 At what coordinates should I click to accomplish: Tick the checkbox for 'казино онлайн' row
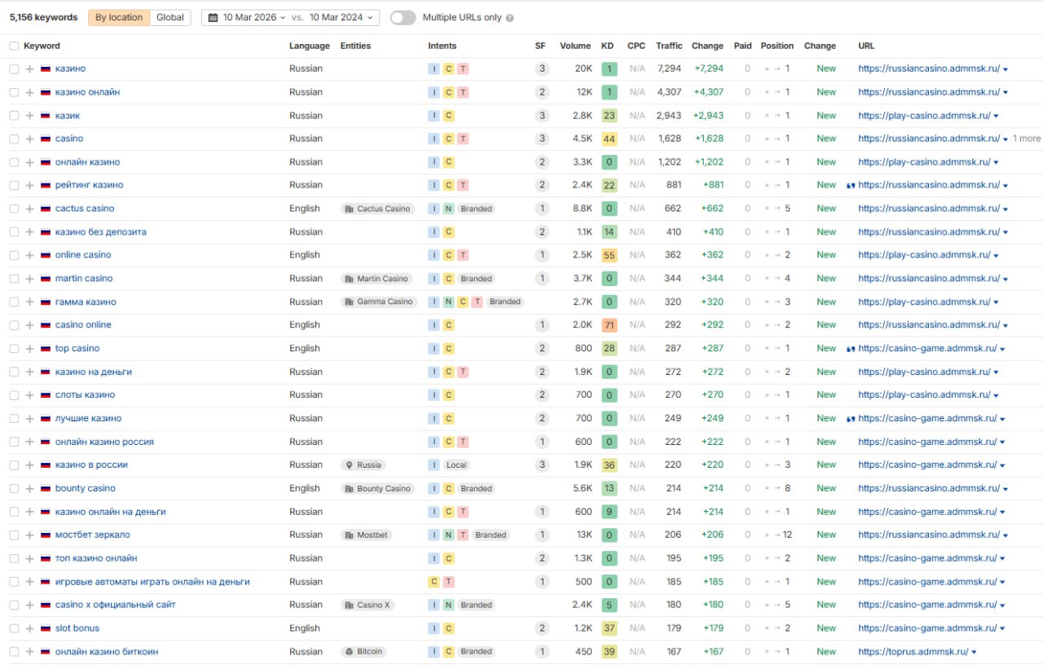(x=14, y=93)
